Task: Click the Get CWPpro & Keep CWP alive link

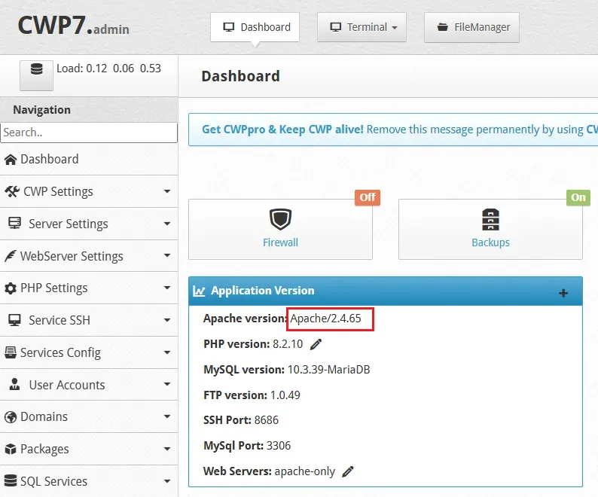Action: click(282, 130)
